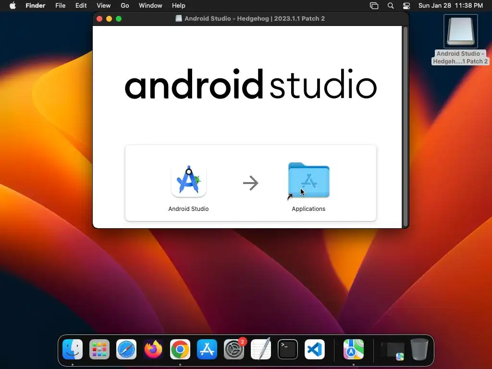Screen dimensions: 492x369
Task: Open the Finder application menu
Action: (36, 6)
